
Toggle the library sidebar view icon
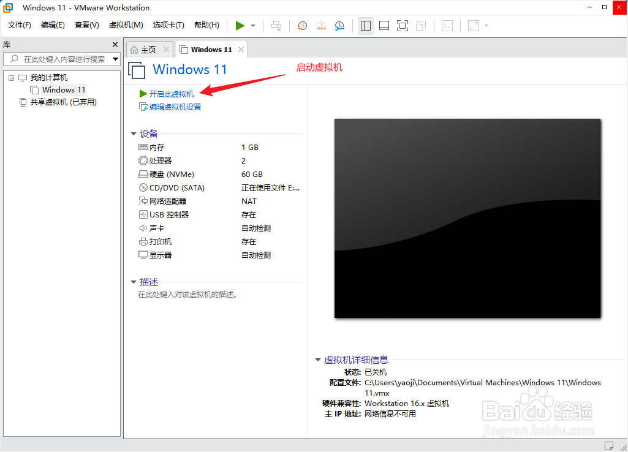coord(366,26)
